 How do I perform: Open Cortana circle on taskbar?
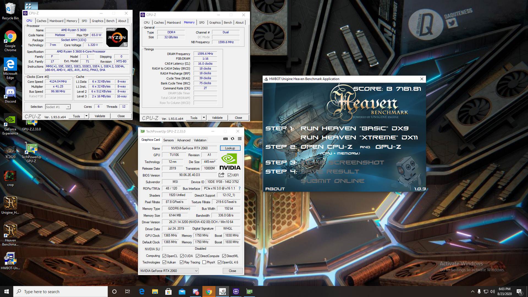click(114, 291)
